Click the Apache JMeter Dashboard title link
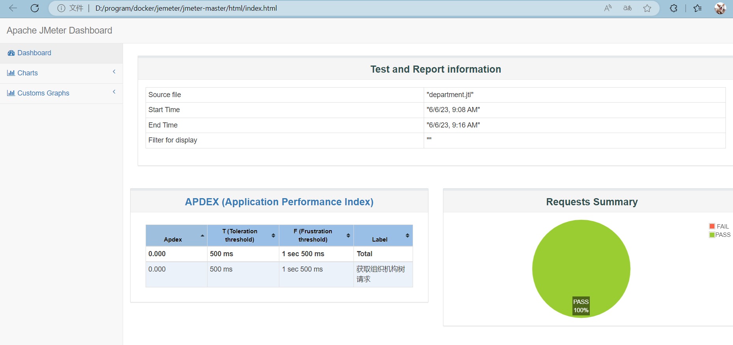Viewport: 733px width, 345px height. pos(59,30)
